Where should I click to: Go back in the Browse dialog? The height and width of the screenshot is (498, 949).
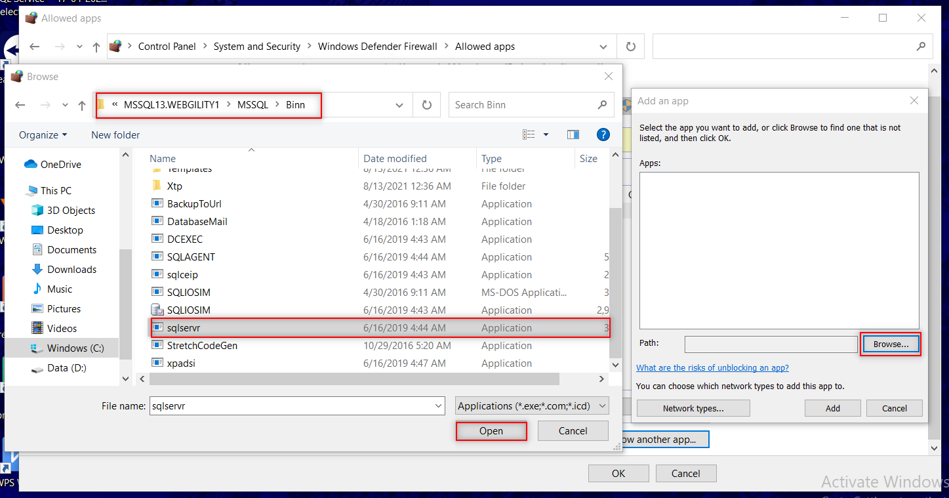pos(20,105)
